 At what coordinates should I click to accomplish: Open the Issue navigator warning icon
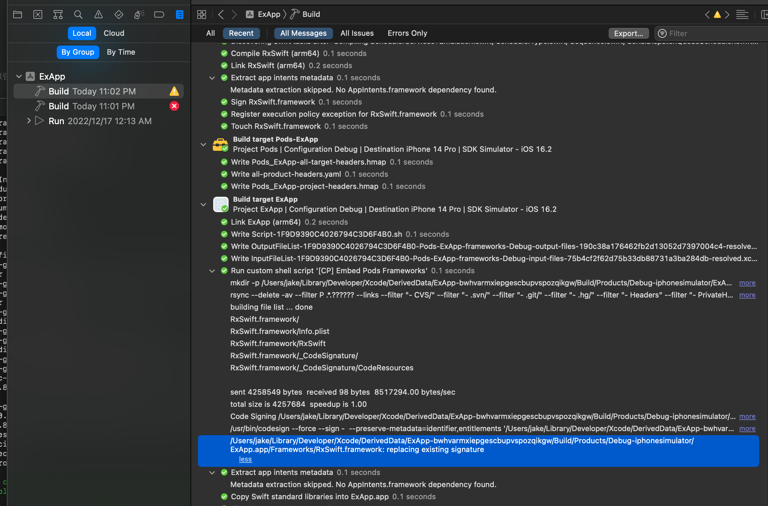(x=98, y=15)
